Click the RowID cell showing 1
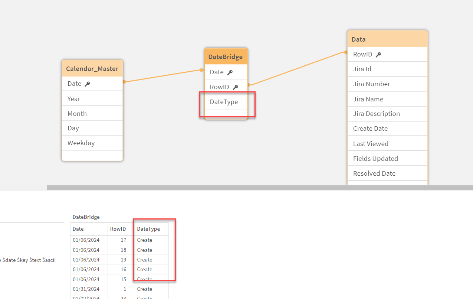The width and height of the screenshot is (473, 299). pos(121,289)
